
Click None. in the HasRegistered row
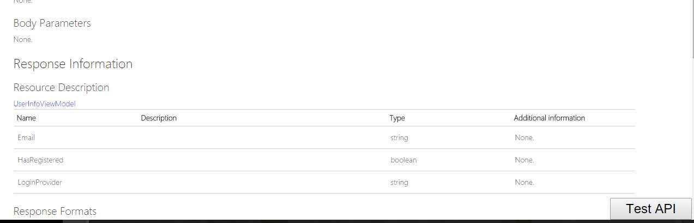(x=524, y=160)
